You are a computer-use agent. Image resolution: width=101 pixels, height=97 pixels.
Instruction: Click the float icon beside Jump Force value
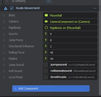(x=46, y=40)
